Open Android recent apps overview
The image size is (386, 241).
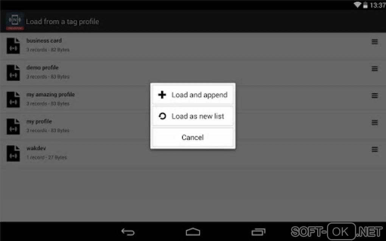(258, 232)
